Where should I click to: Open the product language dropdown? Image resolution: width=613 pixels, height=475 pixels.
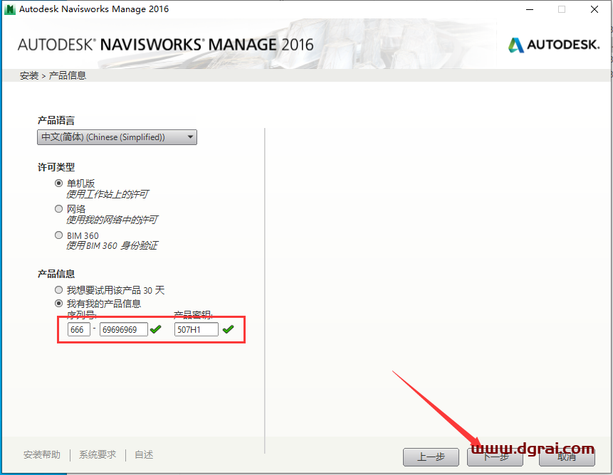(117, 137)
